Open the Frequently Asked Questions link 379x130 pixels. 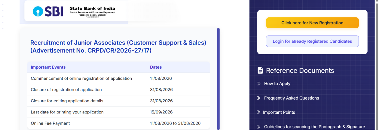coord(292,98)
